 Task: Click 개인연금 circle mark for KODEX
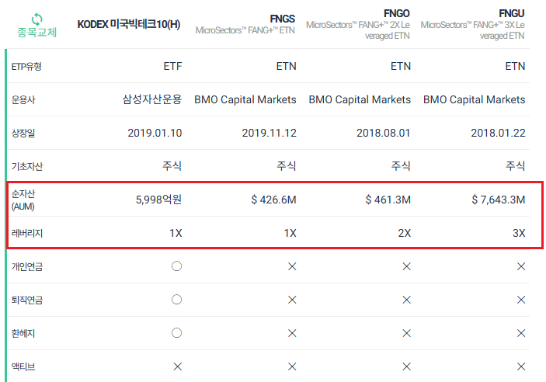(176, 266)
